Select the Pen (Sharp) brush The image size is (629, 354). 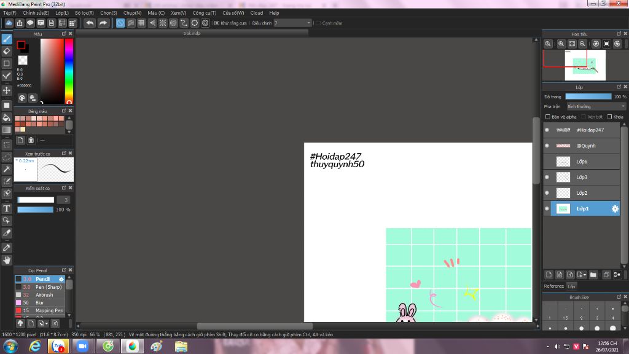40,287
